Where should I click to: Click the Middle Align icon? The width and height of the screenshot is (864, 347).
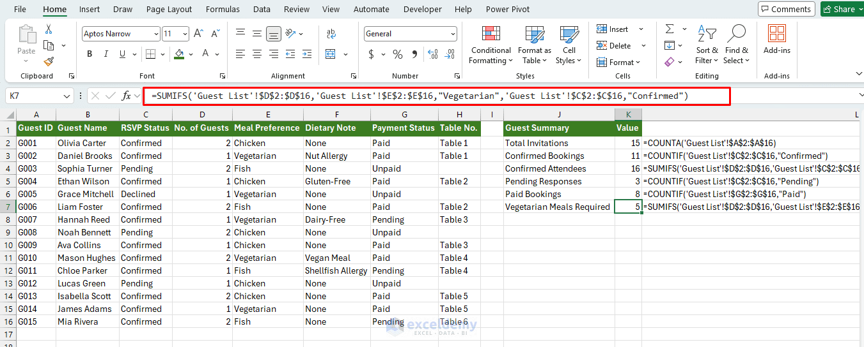(257, 34)
